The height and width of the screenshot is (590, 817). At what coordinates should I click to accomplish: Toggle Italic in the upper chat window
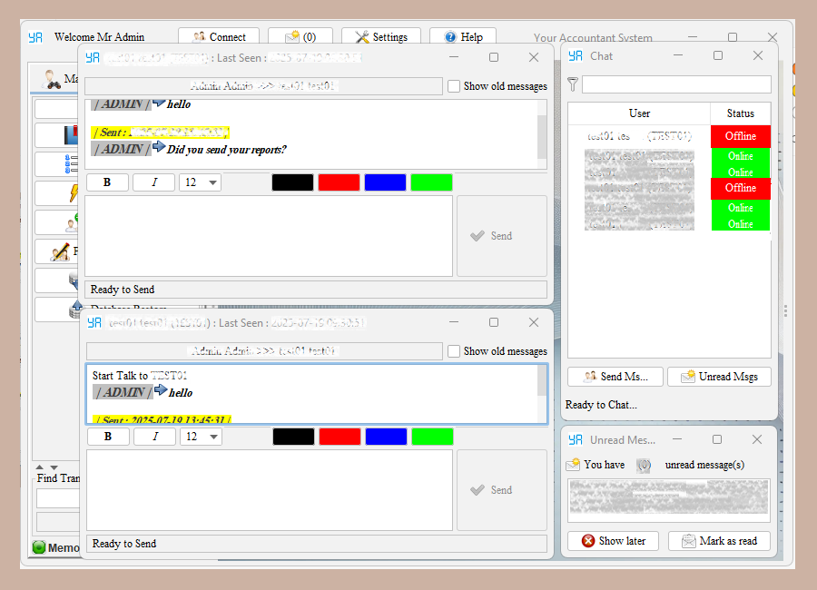click(x=153, y=182)
